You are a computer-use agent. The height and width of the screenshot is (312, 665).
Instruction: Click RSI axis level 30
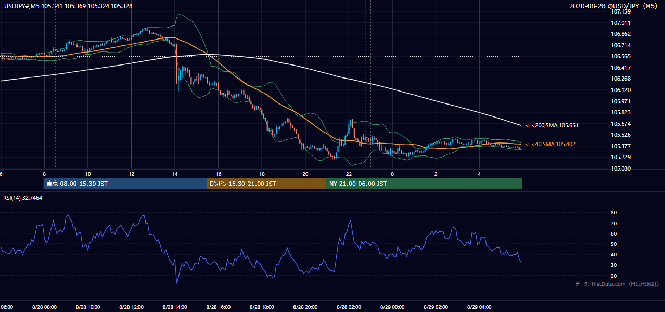tap(613, 265)
